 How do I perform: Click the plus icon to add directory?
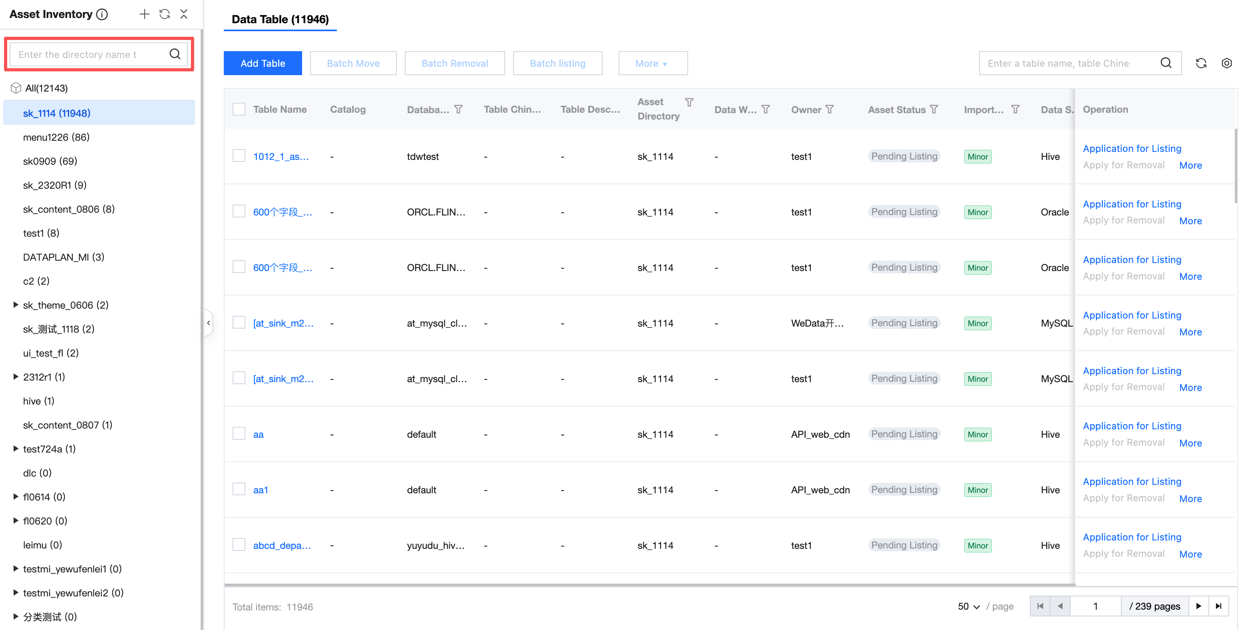144,14
